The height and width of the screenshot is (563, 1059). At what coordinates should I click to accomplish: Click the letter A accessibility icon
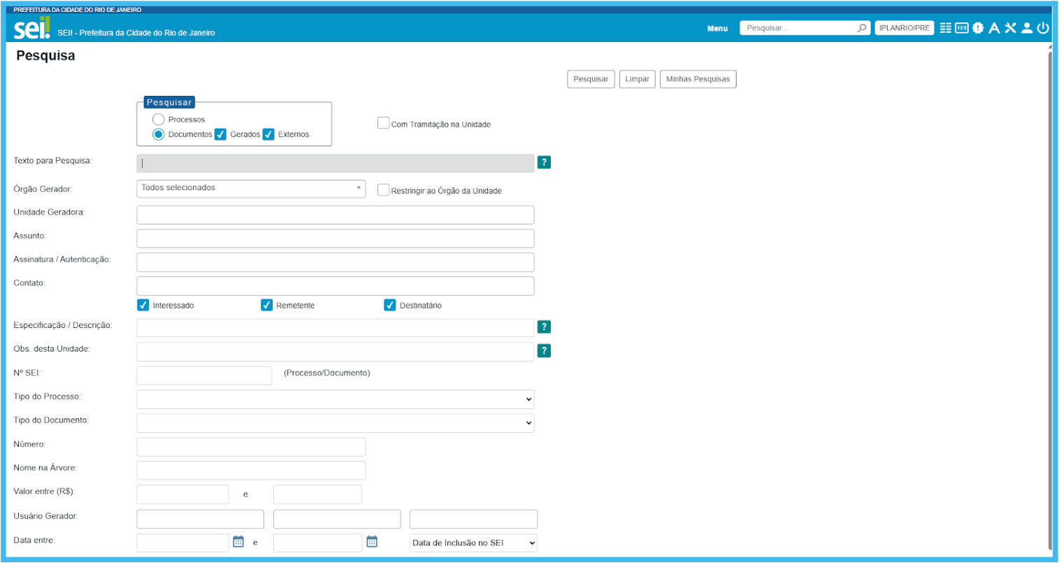click(x=994, y=28)
